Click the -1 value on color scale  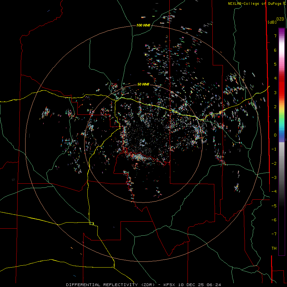274,149
